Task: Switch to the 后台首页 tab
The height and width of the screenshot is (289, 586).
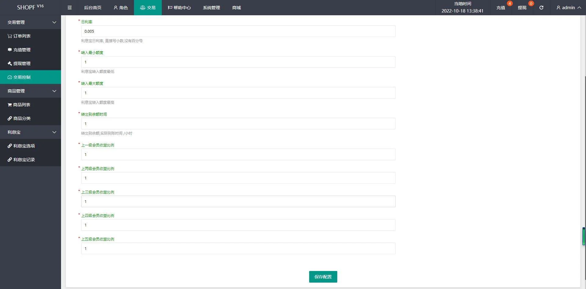Action: (x=92, y=8)
